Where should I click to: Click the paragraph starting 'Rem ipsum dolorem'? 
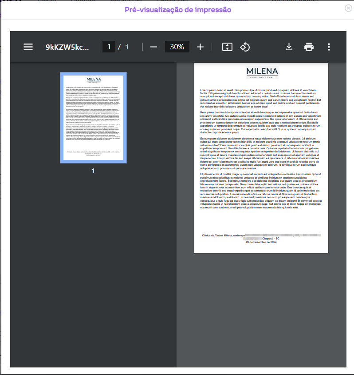click(261, 123)
